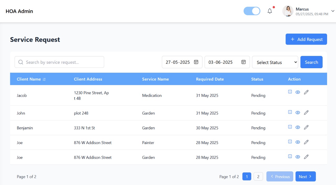Viewport: 336px width, 185px height.
Task: Open the Select Status dropdown
Action: [x=275, y=62]
